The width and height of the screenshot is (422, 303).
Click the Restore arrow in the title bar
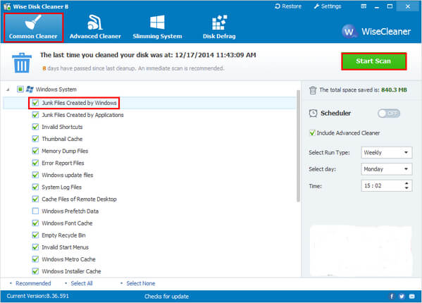click(x=278, y=6)
